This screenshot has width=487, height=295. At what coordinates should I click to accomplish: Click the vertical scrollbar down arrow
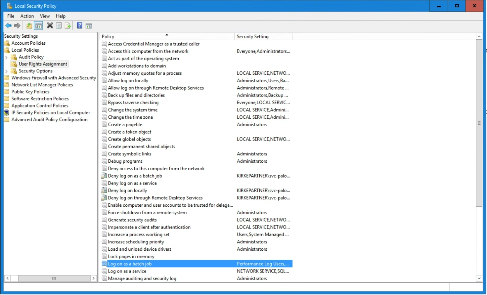[x=479, y=278]
